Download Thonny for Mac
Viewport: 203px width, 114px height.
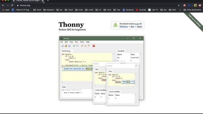132,27
